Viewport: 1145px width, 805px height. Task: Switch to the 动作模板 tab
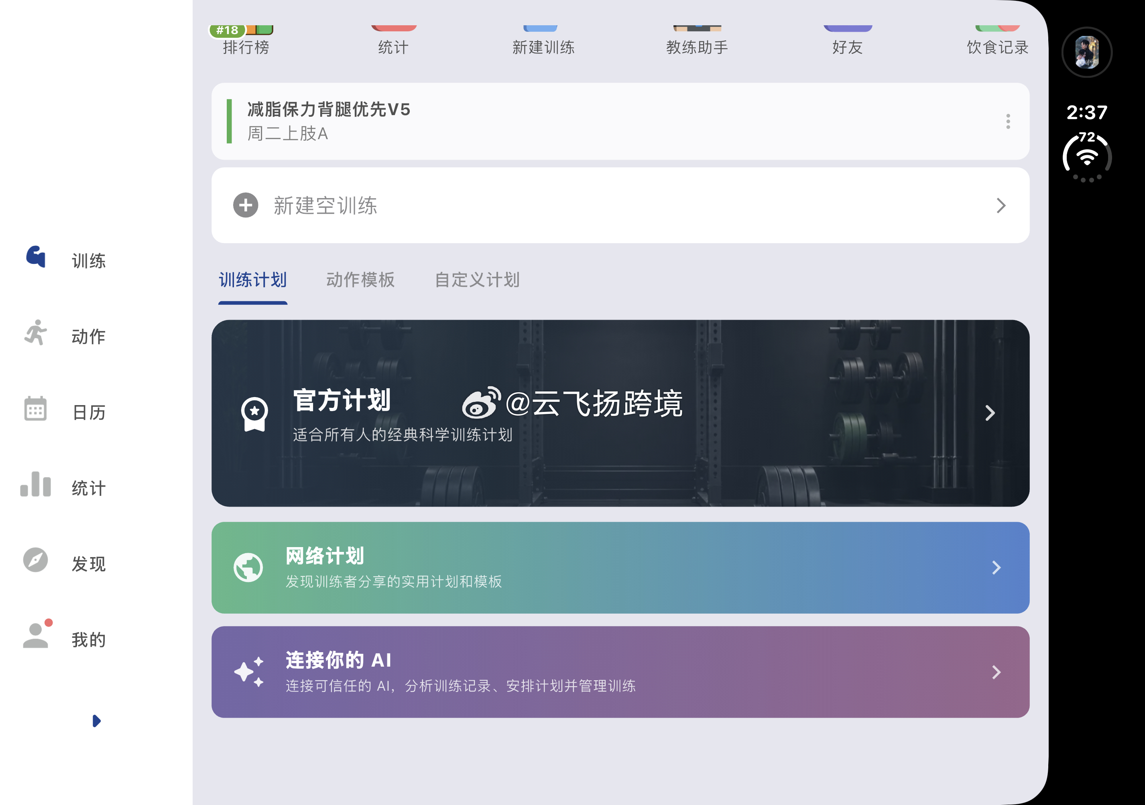[x=360, y=280]
